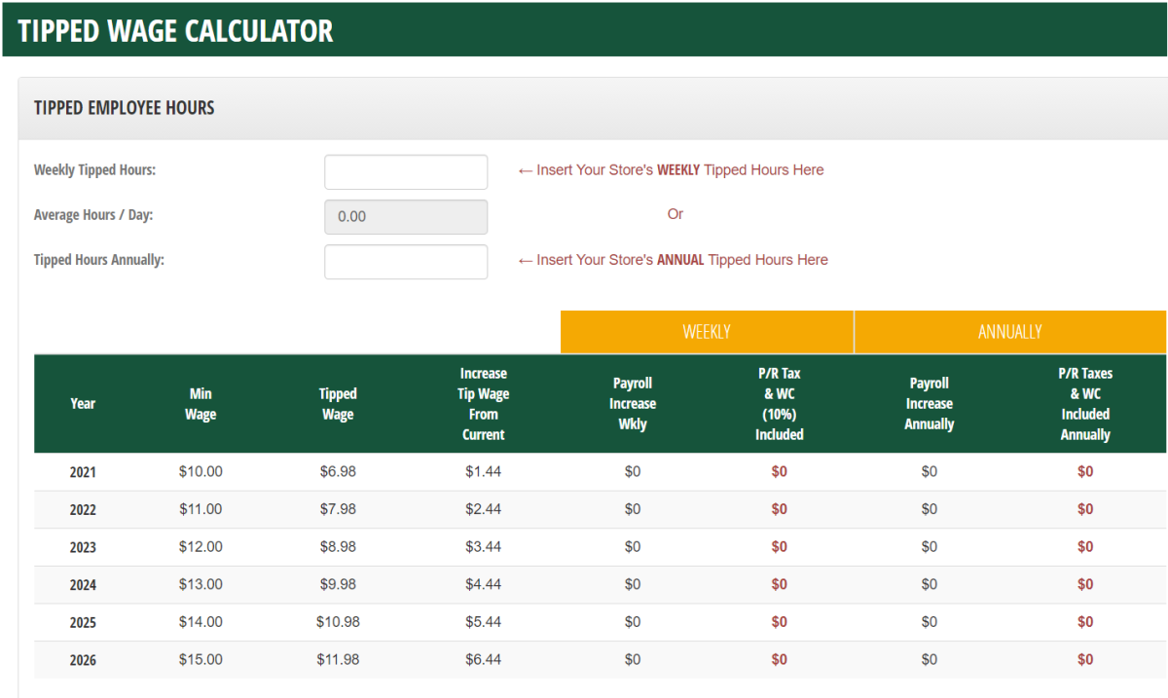Click the annual tipped hours hint text
Image resolution: width=1168 pixels, height=698 pixels.
[x=673, y=260]
